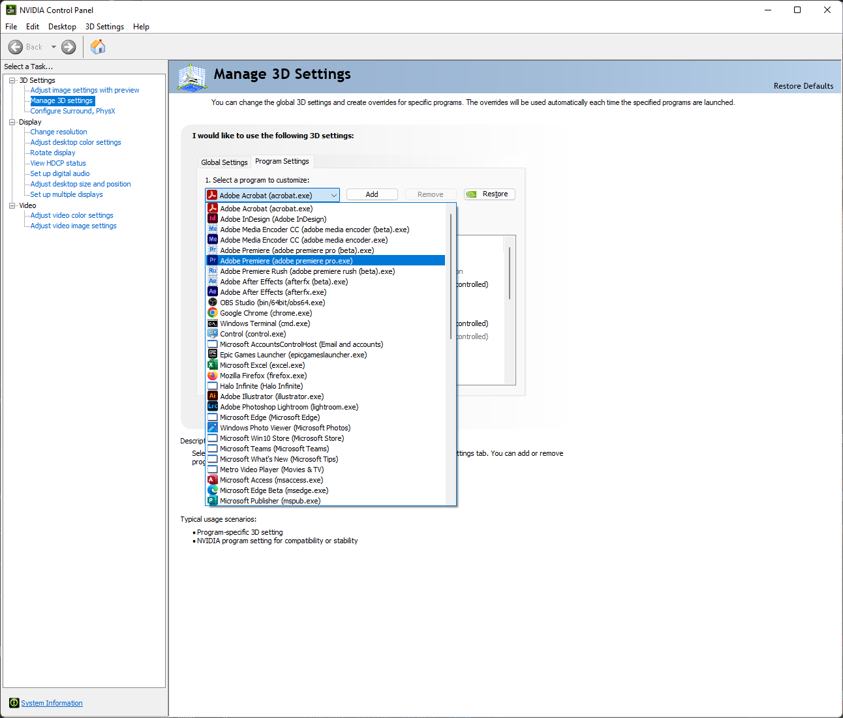Click the Adobe Illustrator icon
The width and height of the screenshot is (843, 718).
point(213,396)
